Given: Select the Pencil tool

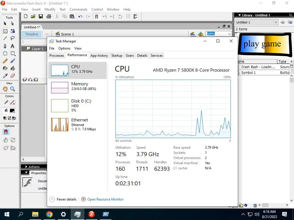Looking at the screenshot, I should 5,61.
